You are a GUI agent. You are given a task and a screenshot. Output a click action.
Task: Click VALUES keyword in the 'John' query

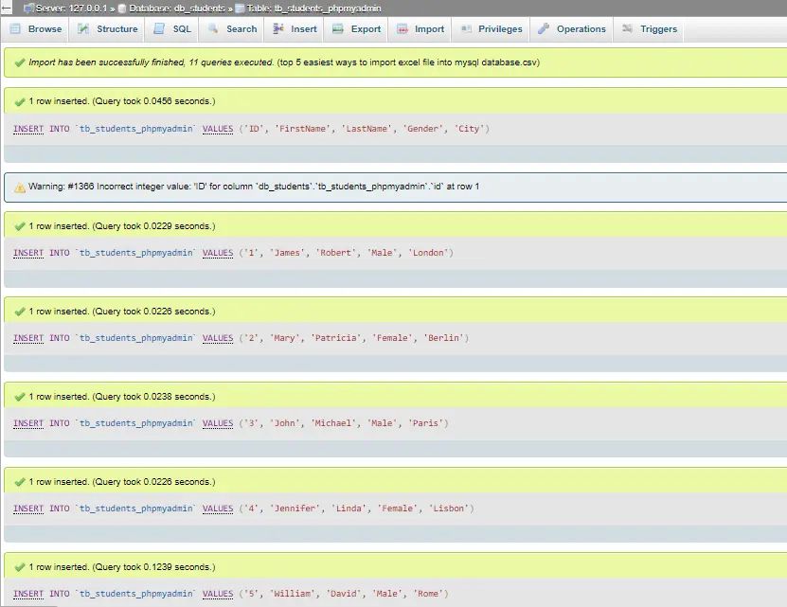(218, 423)
